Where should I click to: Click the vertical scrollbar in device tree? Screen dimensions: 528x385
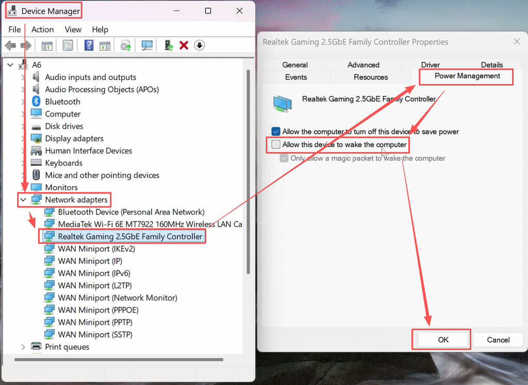248,171
